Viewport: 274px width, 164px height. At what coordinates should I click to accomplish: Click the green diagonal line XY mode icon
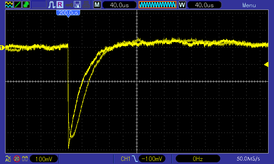(x=18, y=5)
